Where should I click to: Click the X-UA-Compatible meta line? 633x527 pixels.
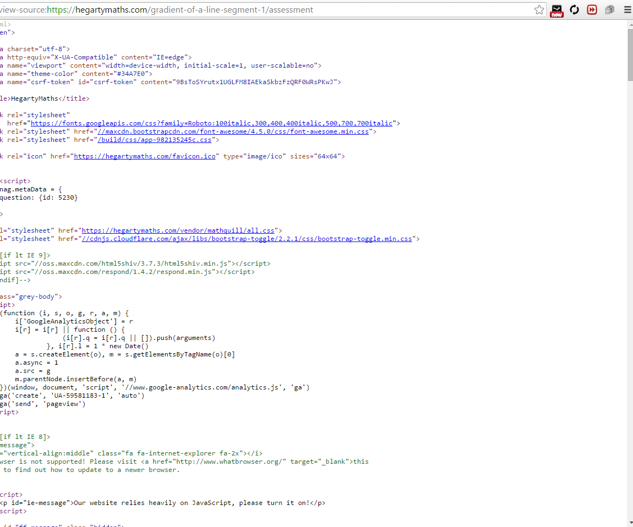(x=96, y=57)
